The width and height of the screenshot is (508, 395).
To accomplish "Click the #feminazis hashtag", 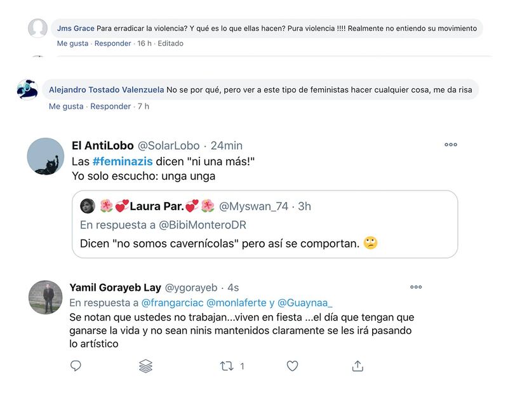I will [x=123, y=161].
